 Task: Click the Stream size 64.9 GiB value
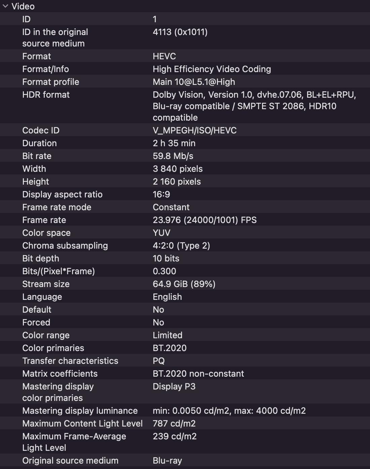pyautogui.click(x=184, y=284)
